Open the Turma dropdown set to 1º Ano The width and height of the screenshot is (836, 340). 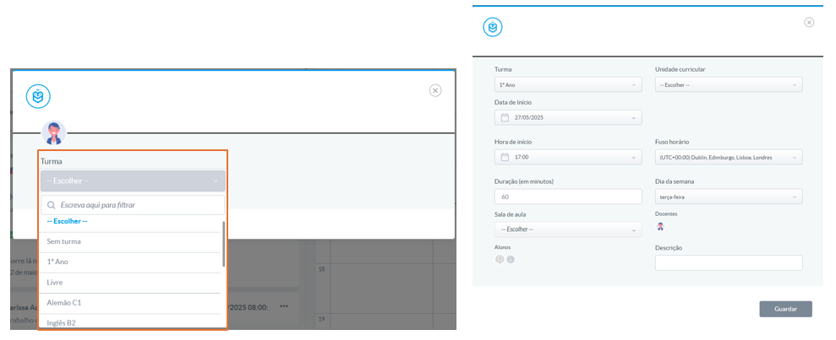(x=568, y=84)
